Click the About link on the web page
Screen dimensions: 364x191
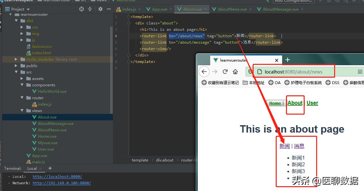pyautogui.click(x=295, y=103)
